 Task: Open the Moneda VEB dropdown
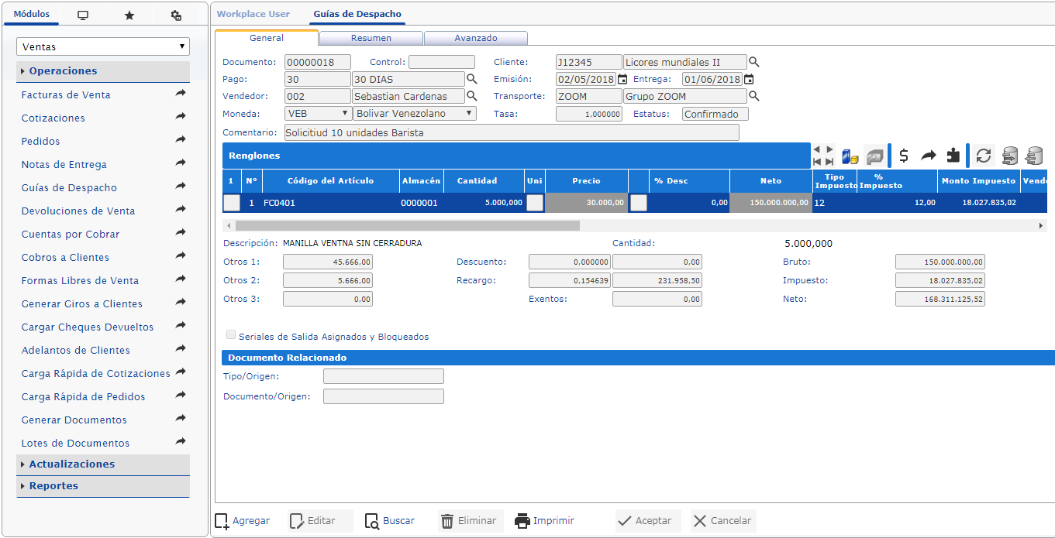(x=318, y=113)
